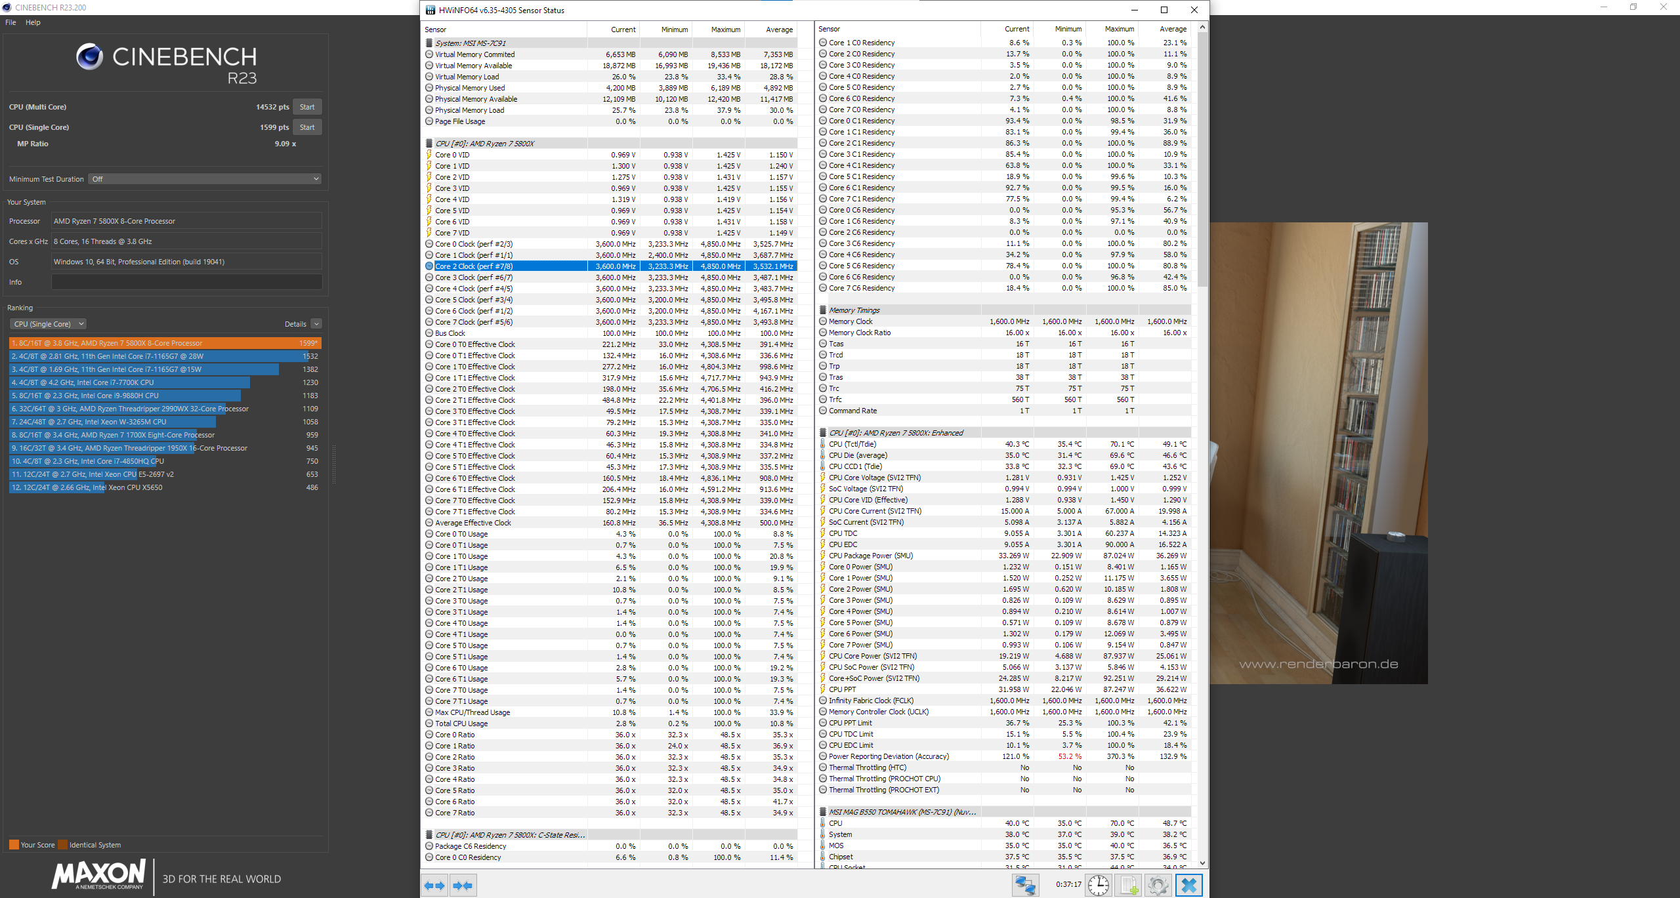
Task: Select the 'Physical Memory Used' sensor row
Action: 610,88
